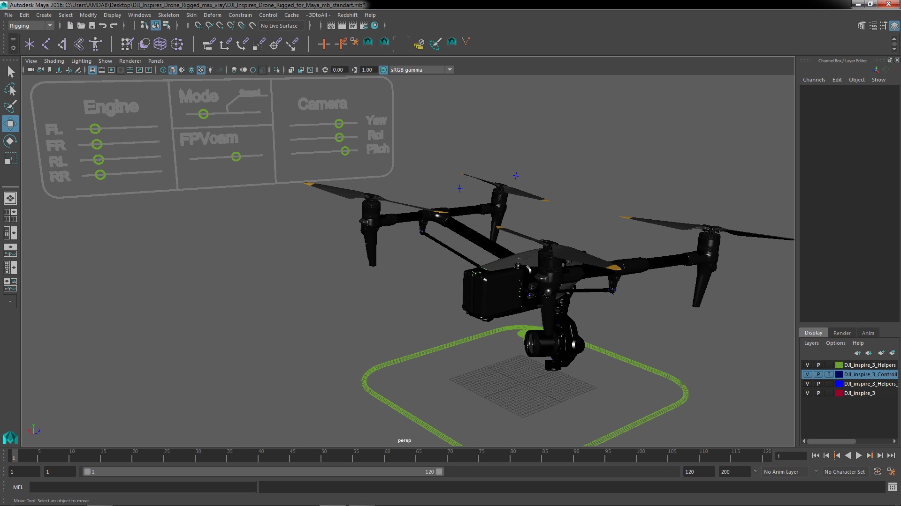Activate the Lasso select tool
The image size is (901, 506).
tap(10, 89)
